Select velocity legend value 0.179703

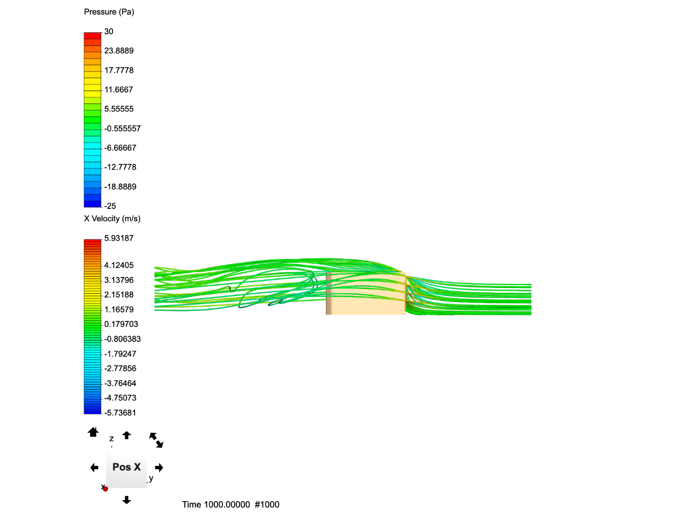point(121,324)
